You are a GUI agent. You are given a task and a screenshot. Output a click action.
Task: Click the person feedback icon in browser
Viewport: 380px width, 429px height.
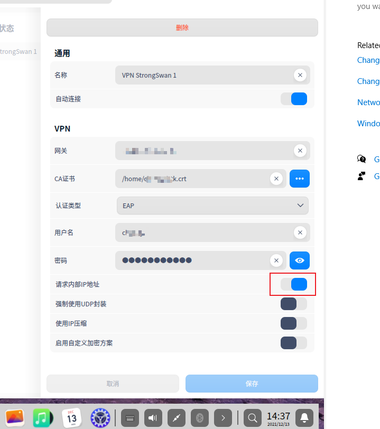(362, 176)
